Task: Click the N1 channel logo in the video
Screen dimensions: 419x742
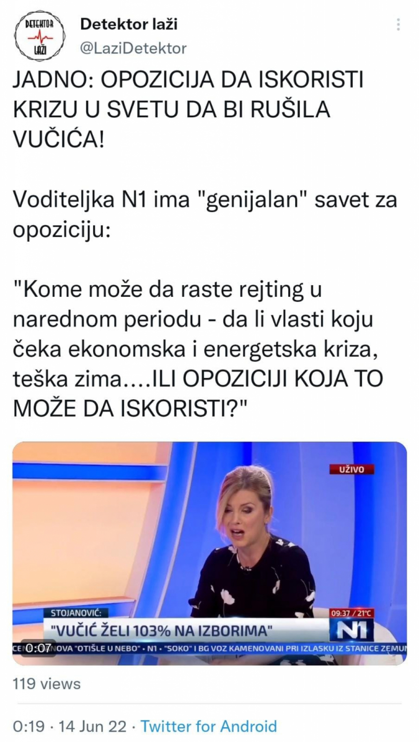Action: (352, 631)
